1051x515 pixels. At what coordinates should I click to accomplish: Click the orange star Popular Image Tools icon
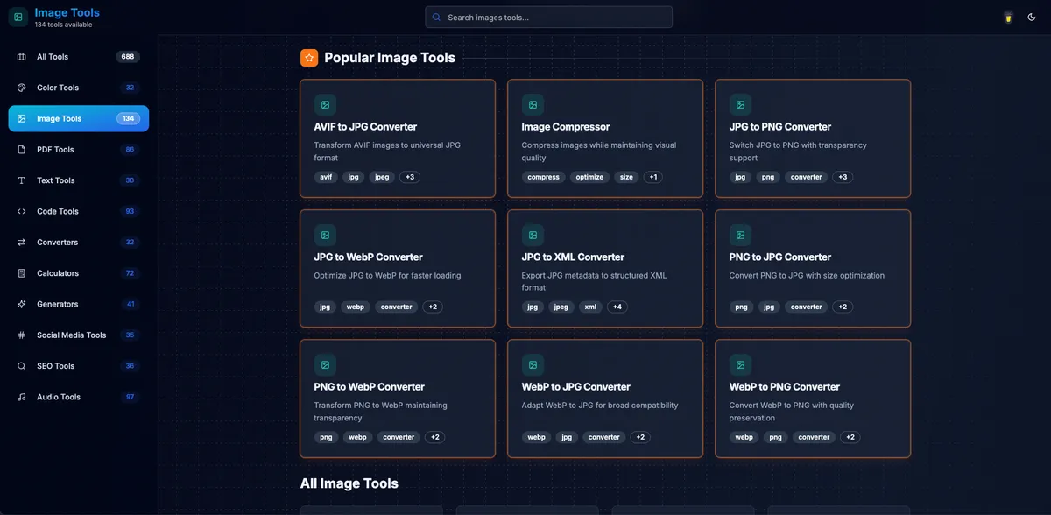coord(309,58)
